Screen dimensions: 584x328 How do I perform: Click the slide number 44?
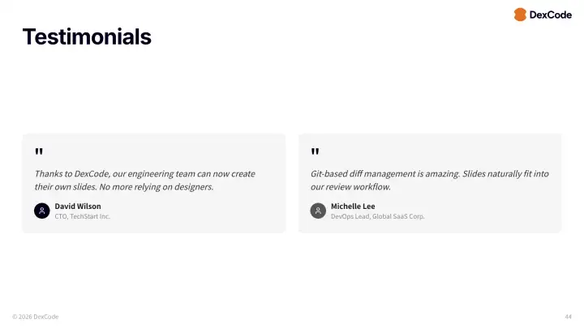point(568,316)
